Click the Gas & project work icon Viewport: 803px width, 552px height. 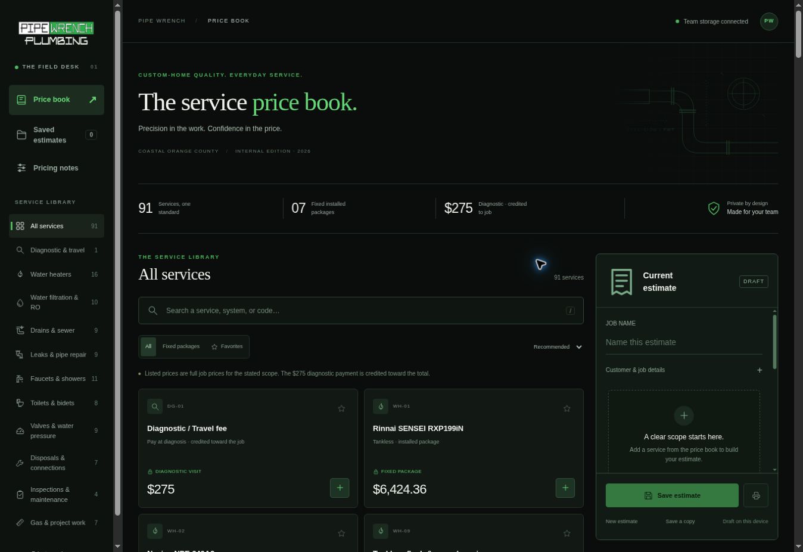pos(20,523)
